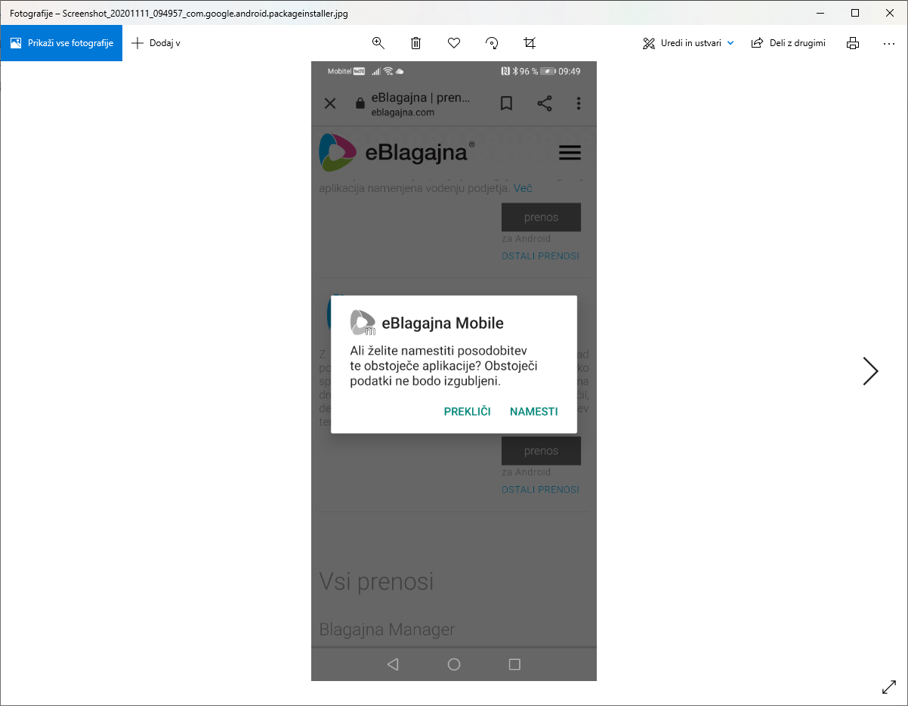Open the three-dot more options menu in Photos toolbar
Image resolution: width=908 pixels, height=706 pixels.
point(889,43)
